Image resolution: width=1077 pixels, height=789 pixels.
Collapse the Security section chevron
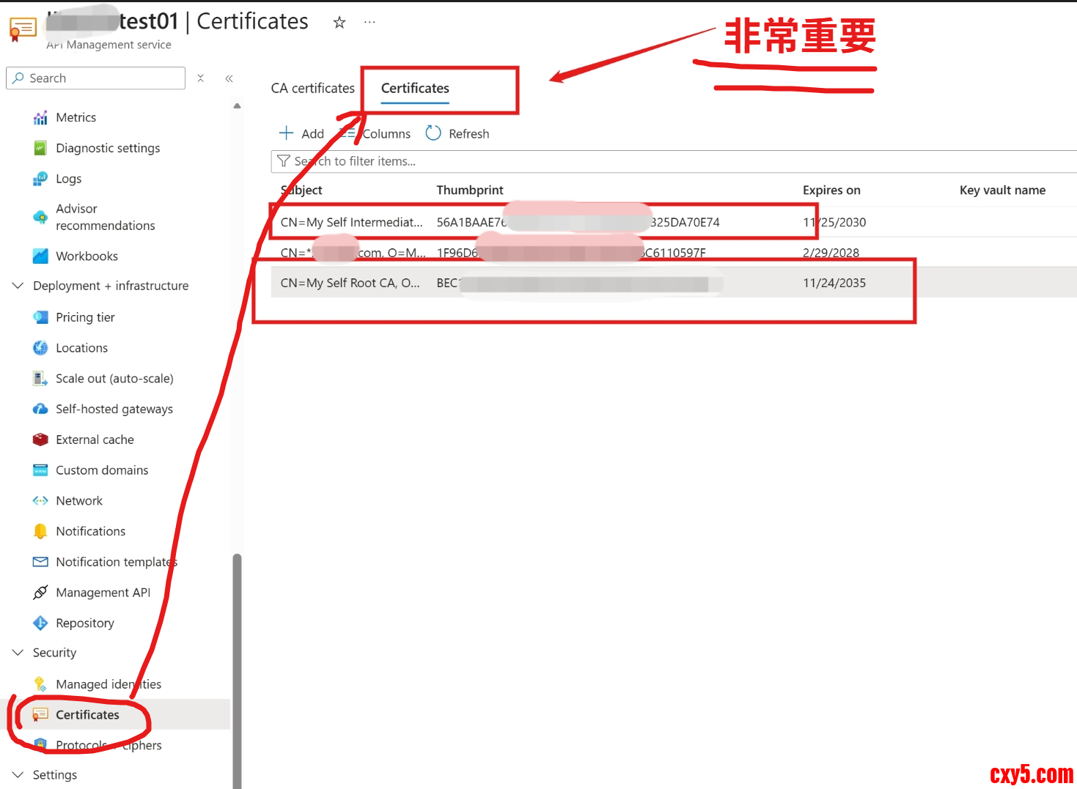(18, 653)
